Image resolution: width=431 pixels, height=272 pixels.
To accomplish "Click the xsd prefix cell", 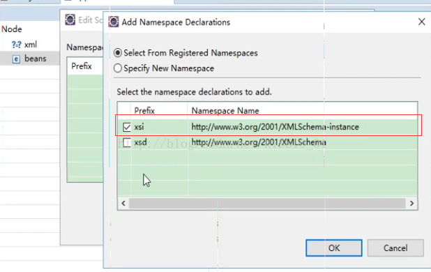I will 140,142.
